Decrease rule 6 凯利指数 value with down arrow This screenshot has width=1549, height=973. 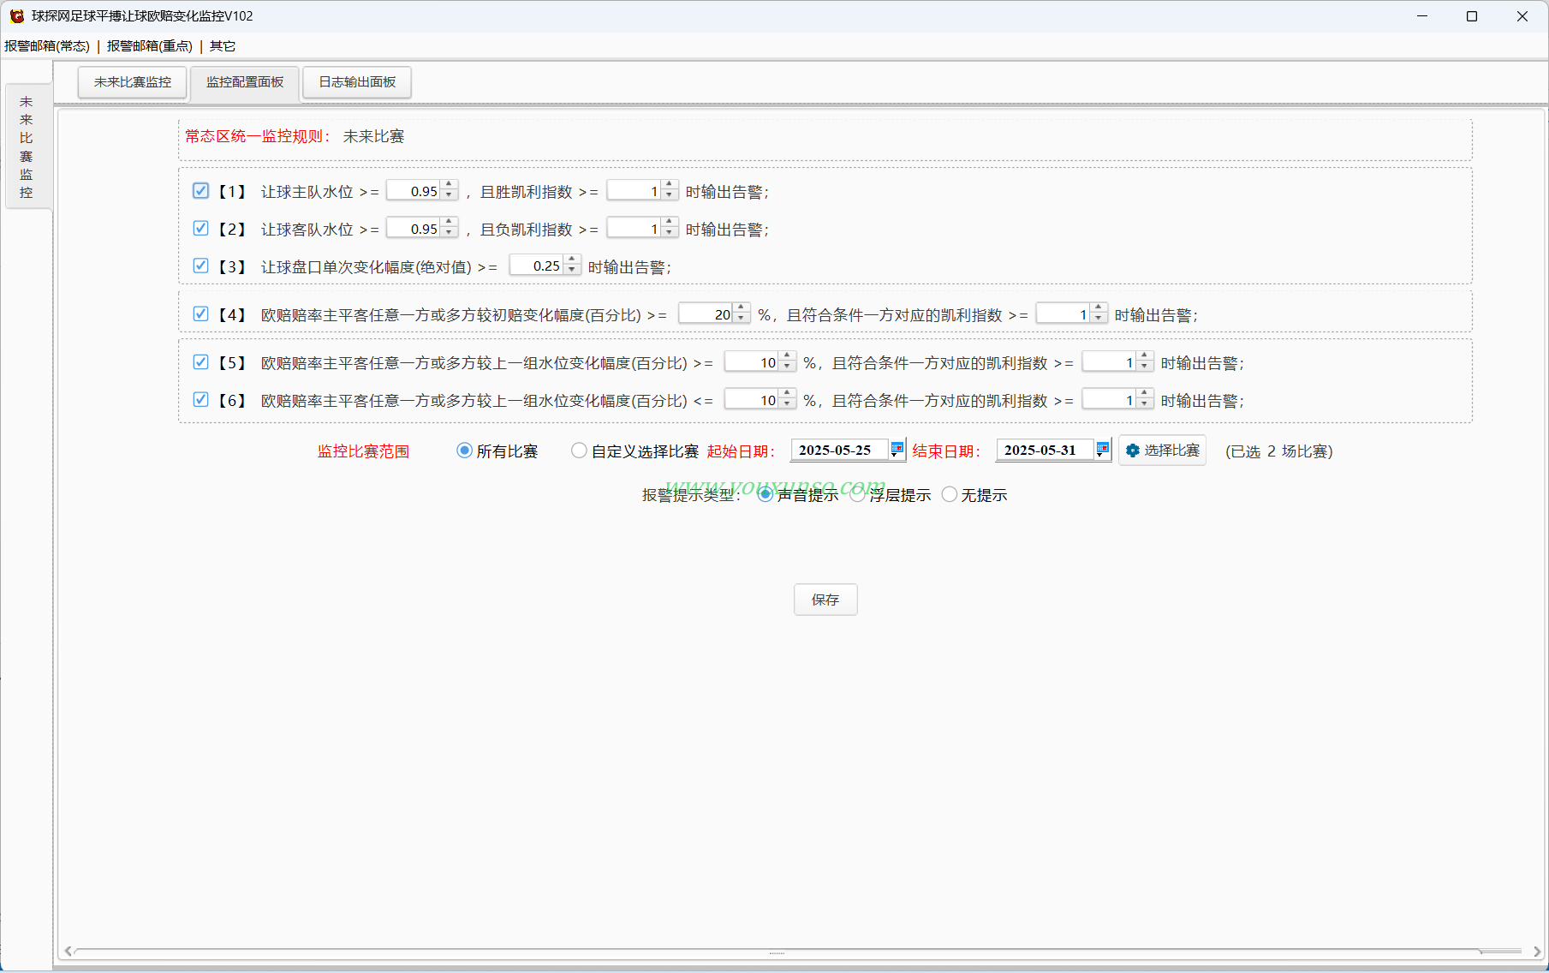(x=1145, y=405)
